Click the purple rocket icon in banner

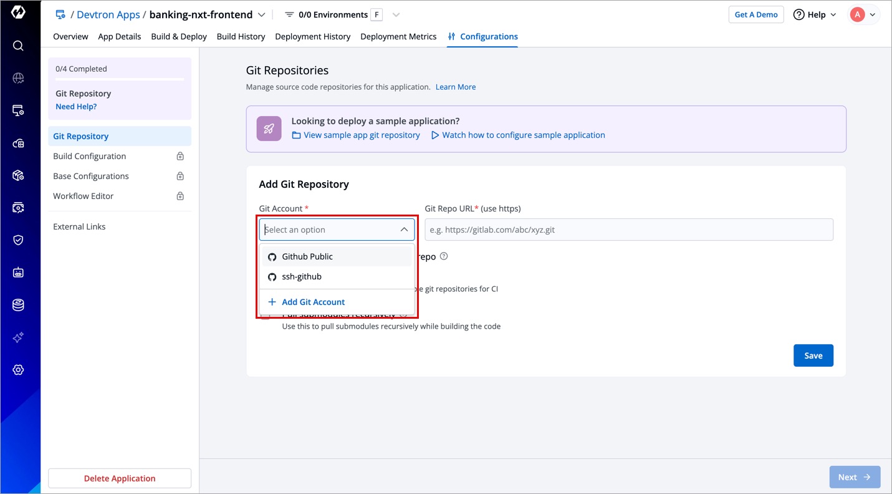269,128
